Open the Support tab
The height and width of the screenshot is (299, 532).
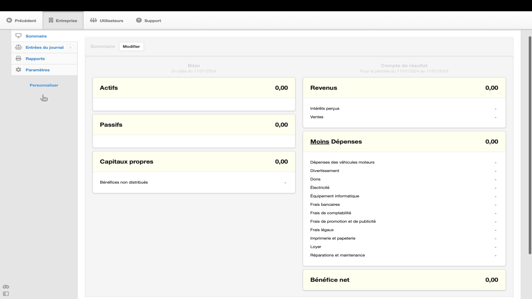point(148,21)
